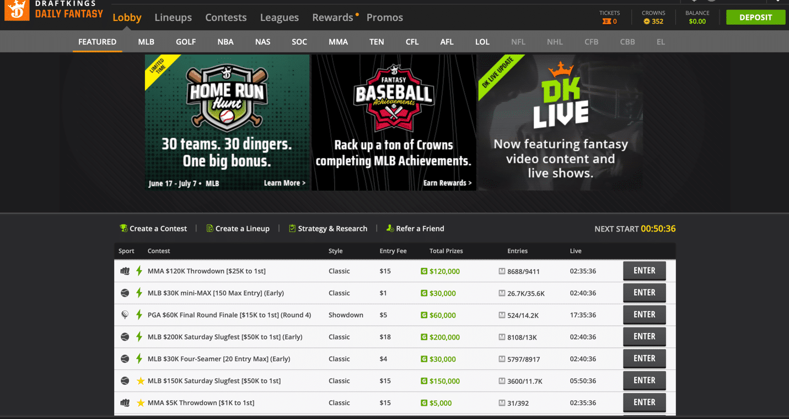Click the gold crowns coin icon
The width and height of the screenshot is (789, 419).
pos(647,22)
